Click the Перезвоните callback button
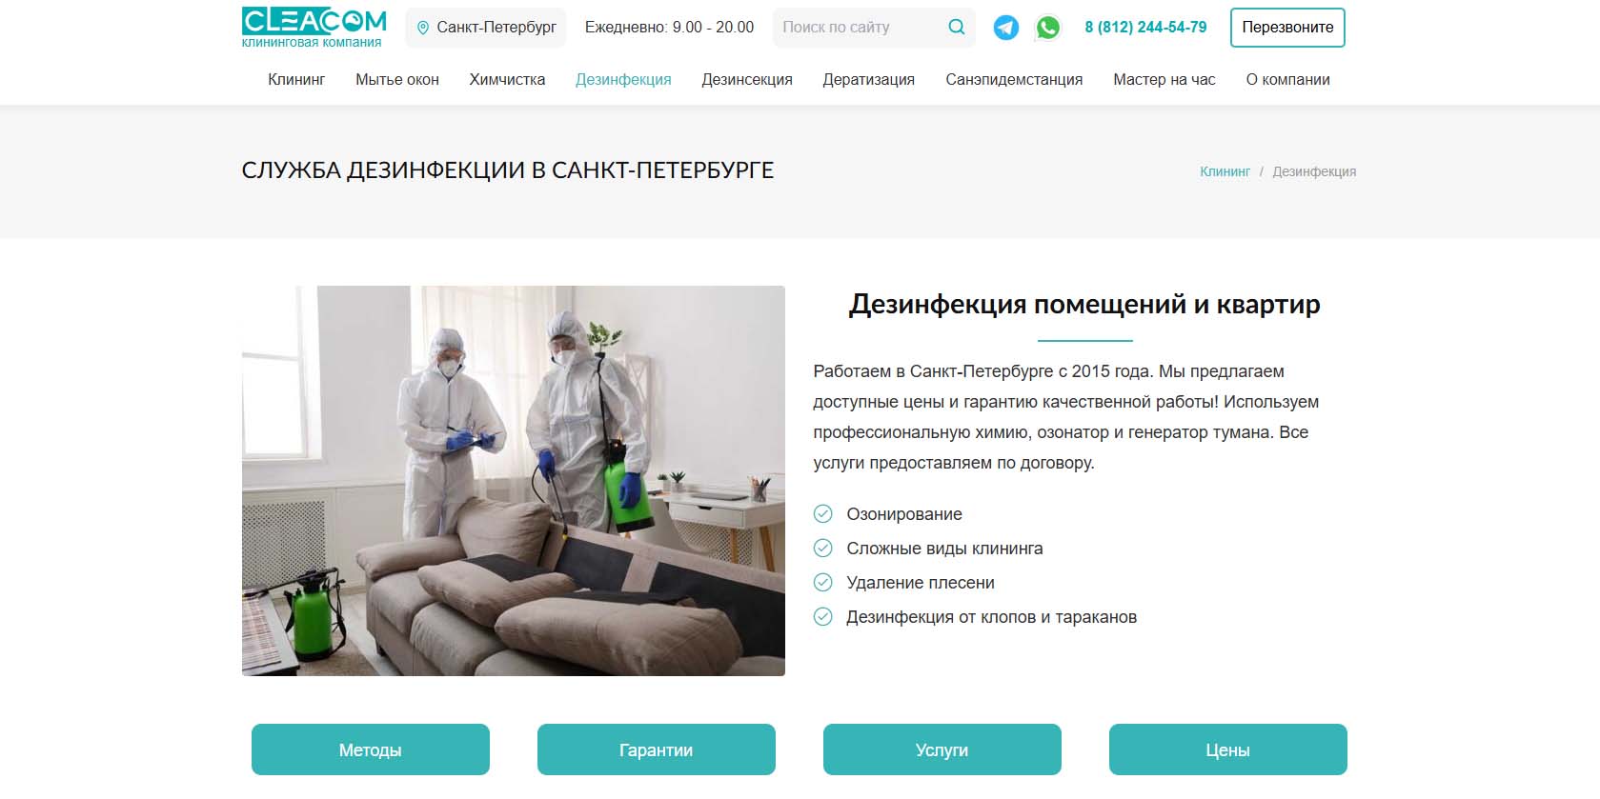This screenshot has width=1600, height=799. [x=1287, y=28]
